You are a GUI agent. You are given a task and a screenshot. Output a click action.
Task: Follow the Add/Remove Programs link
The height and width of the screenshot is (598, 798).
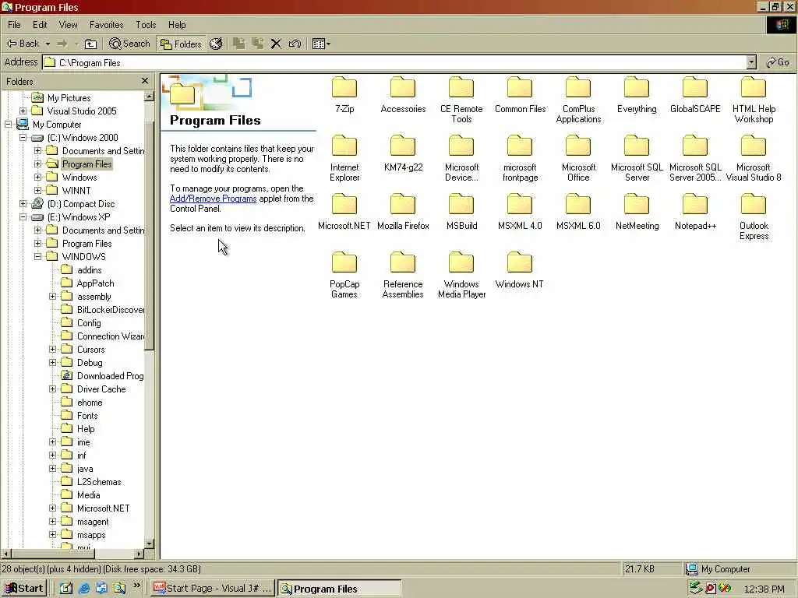[x=213, y=199]
